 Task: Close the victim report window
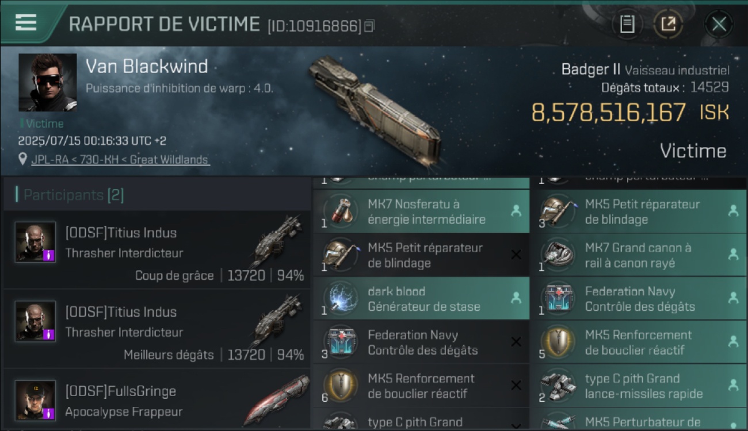tap(719, 24)
